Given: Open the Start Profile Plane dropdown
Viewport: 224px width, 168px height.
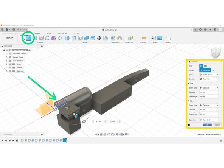Looking at the screenshot, I should (209, 75).
